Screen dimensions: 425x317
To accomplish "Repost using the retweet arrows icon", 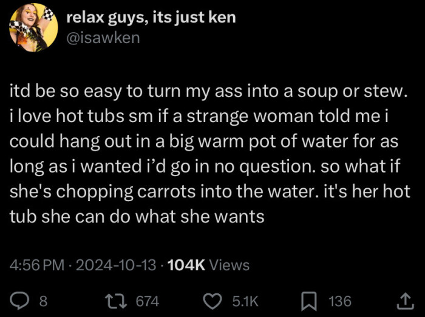I will [x=116, y=301].
